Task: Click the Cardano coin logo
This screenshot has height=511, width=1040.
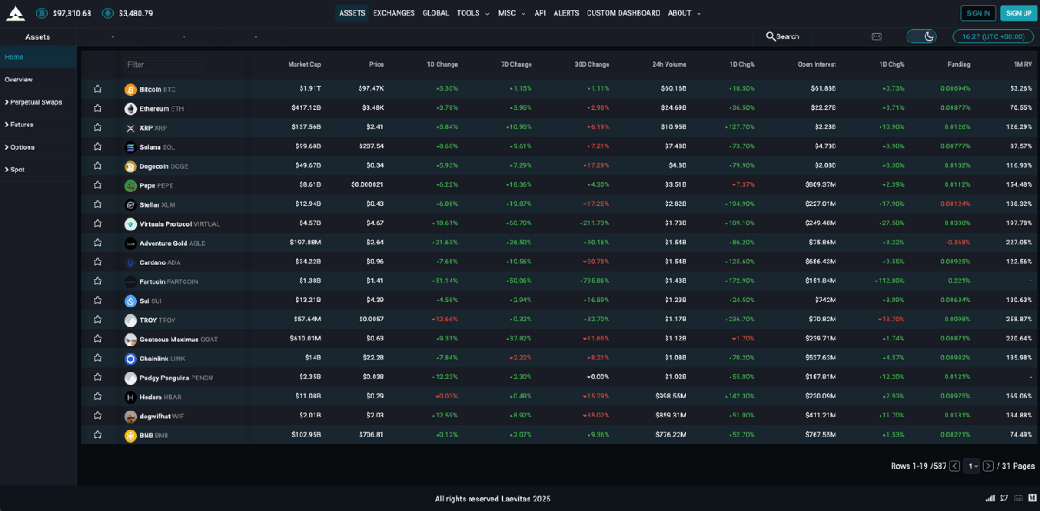Action: tap(131, 262)
